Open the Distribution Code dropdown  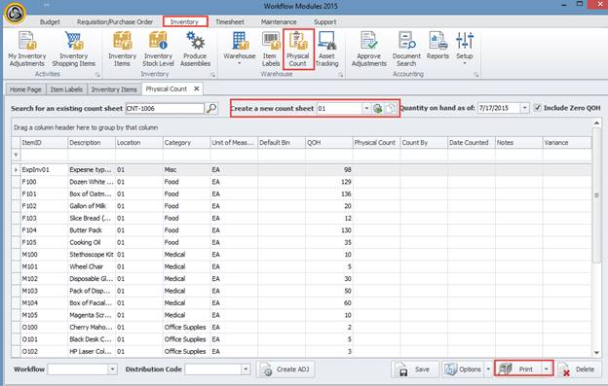click(x=246, y=369)
